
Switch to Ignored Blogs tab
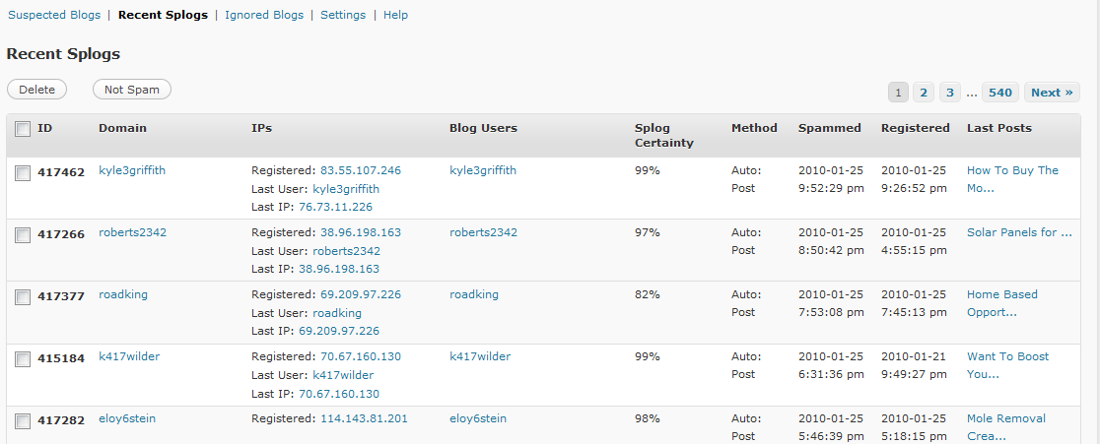264,15
